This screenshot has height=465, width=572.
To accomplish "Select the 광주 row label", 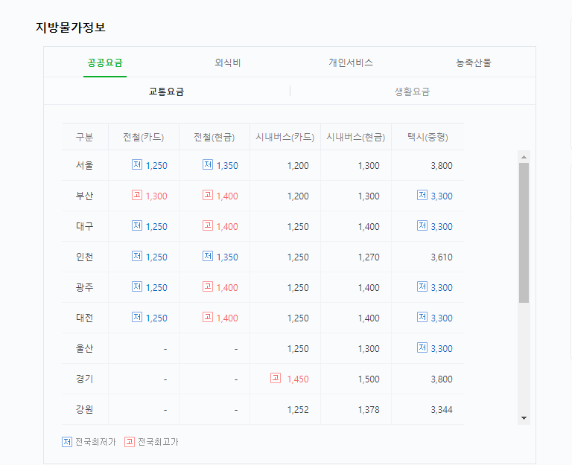I will [x=85, y=287].
